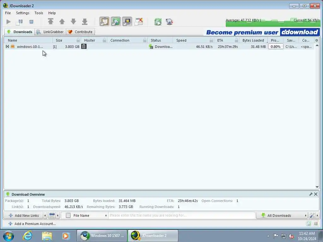Open Windows Explorer from the taskbar
Screen dimensions: 323x242
(47, 236)
